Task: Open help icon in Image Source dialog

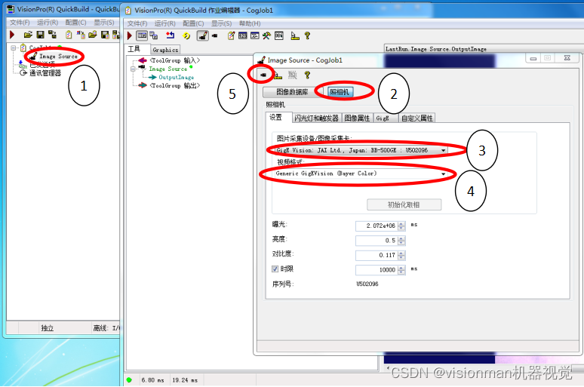Action: click(307, 75)
